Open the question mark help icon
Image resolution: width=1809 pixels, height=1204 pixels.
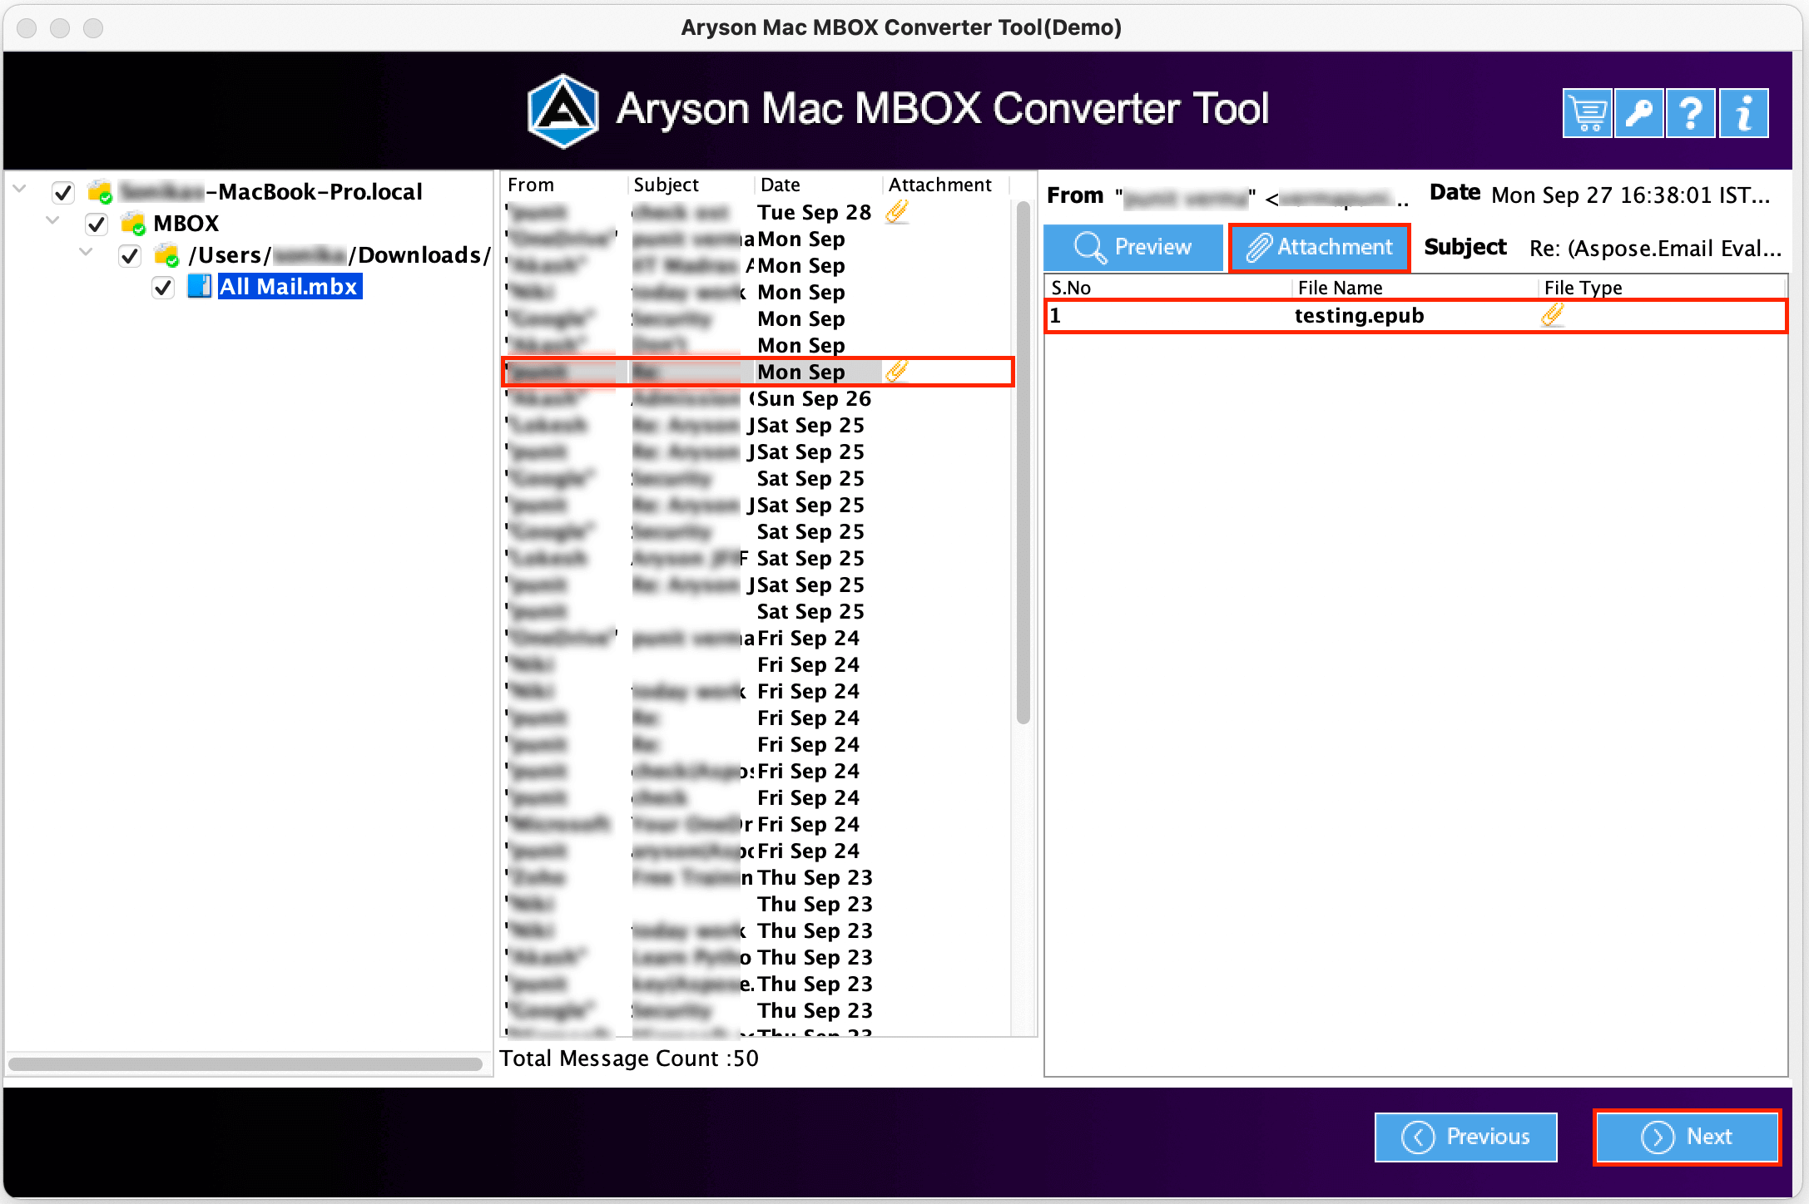click(1691, 113)
